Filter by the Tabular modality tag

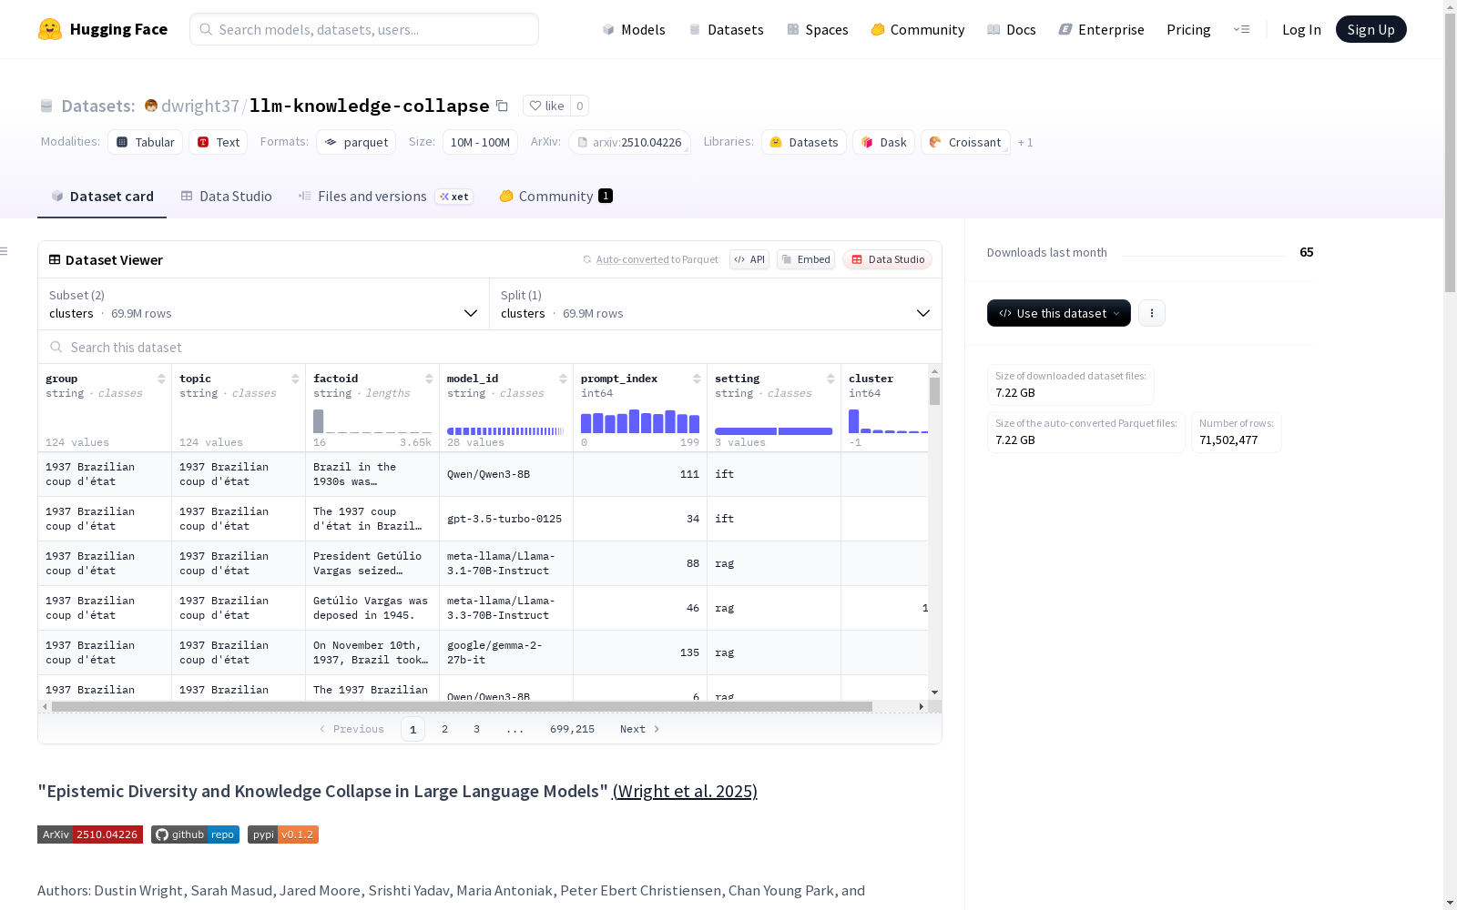146,142
